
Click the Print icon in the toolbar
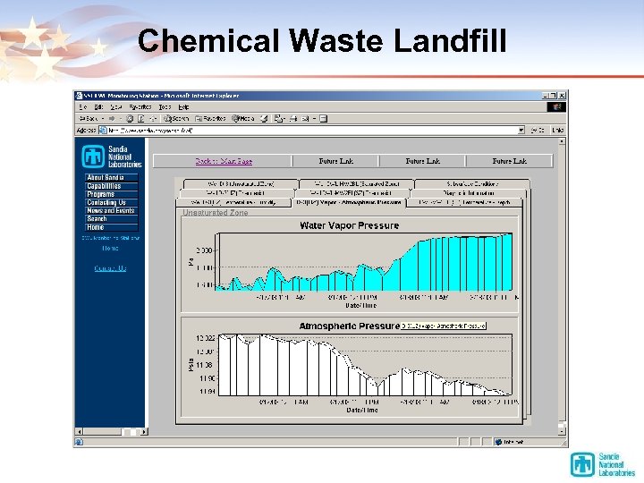(x=293, y=119)
